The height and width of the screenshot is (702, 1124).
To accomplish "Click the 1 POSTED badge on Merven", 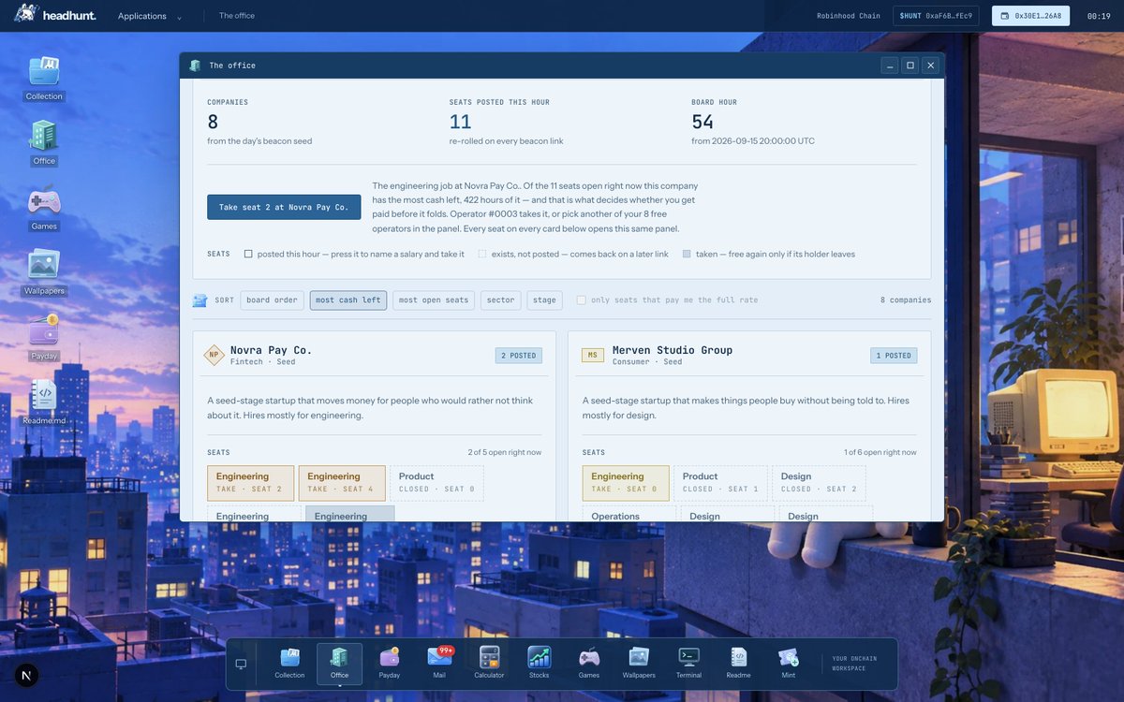I will 894,356.
